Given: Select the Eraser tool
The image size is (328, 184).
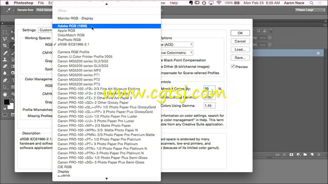Looking at the screenshot, I should tap(5, 66).
